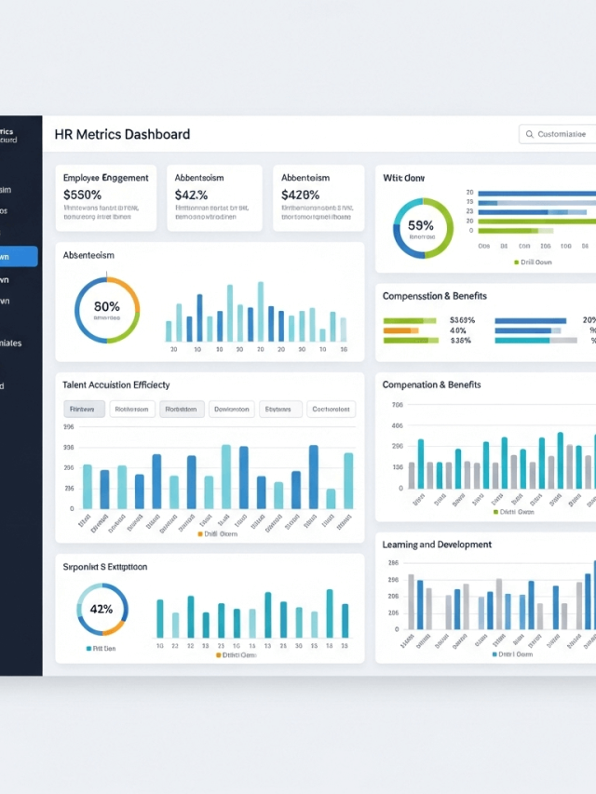Open the Employee Engagement metric card
This screenshot has height=794, width=596.
105,198
